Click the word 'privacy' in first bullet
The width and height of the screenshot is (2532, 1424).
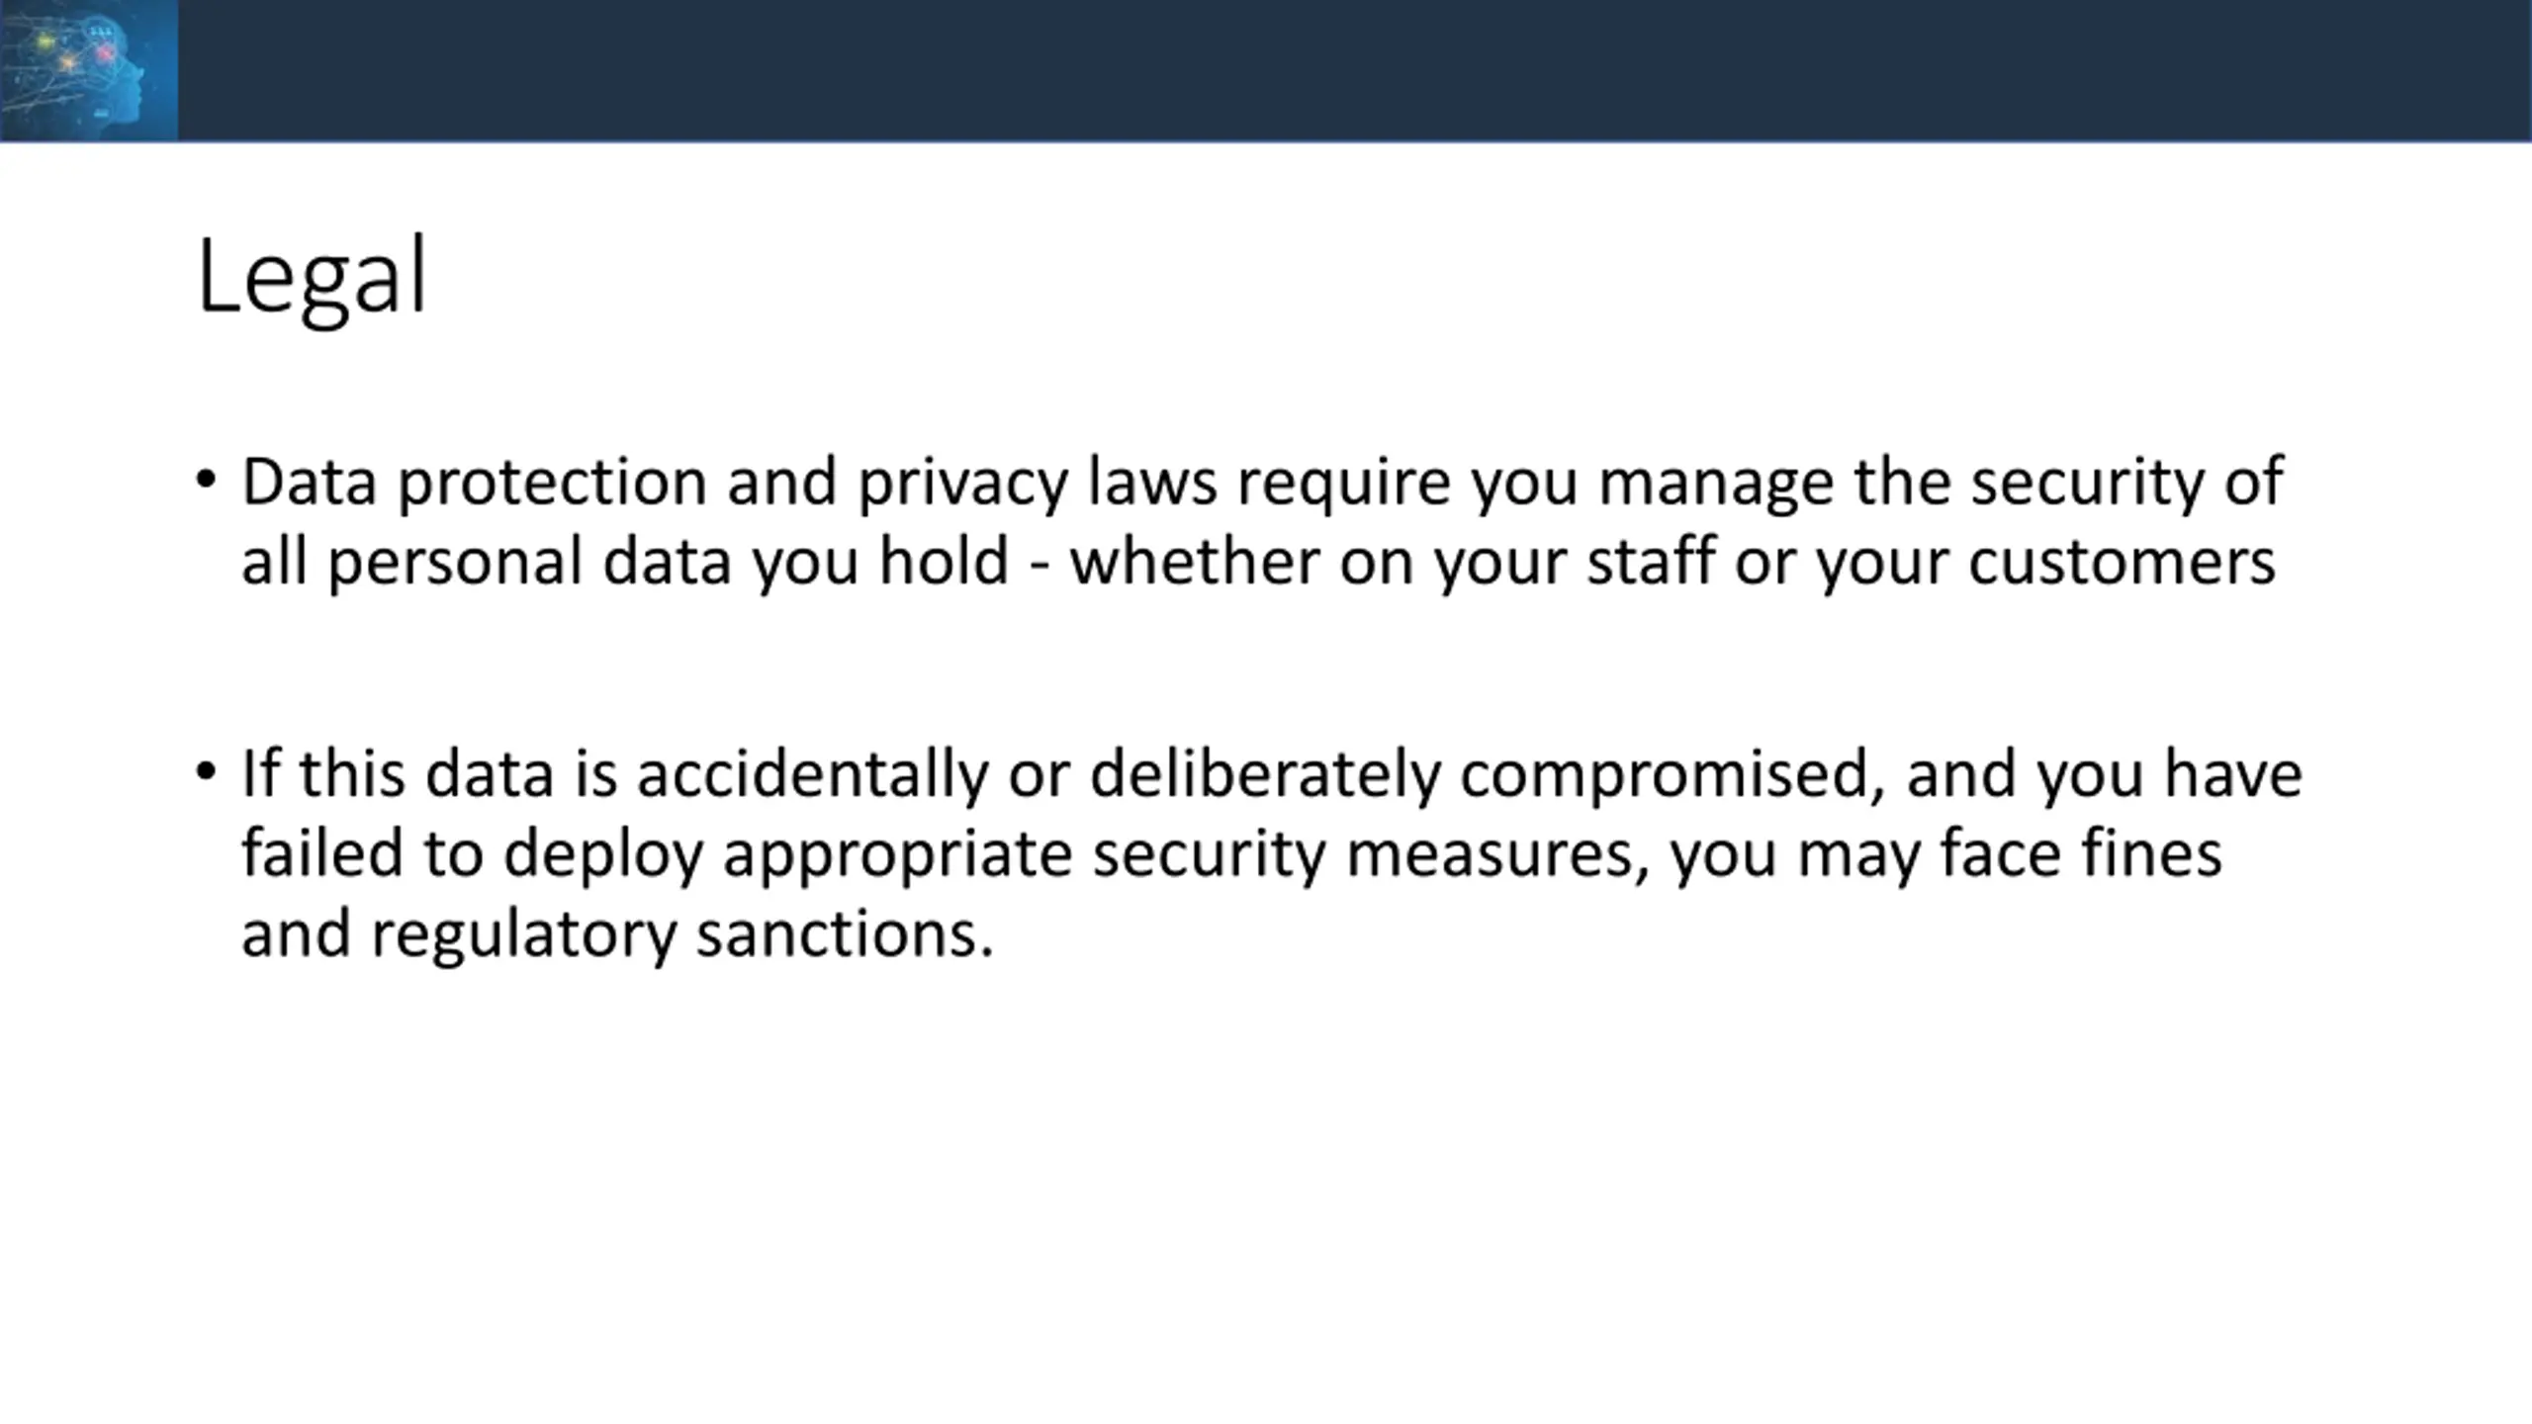coord(962,485)
